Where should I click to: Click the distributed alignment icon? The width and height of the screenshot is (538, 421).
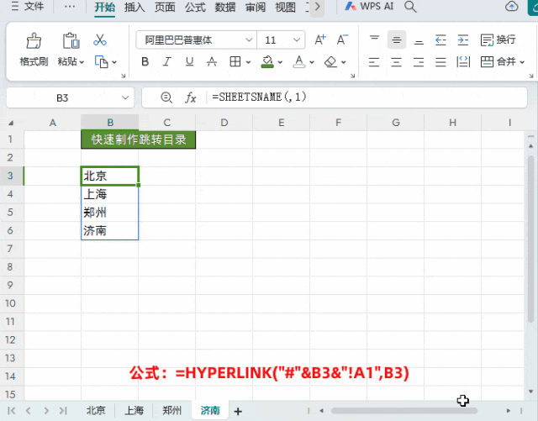tap(463, 62)
